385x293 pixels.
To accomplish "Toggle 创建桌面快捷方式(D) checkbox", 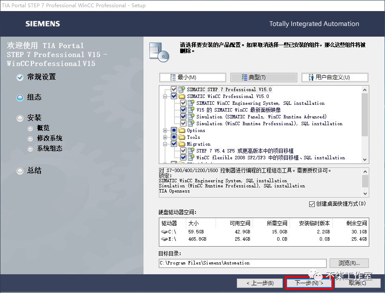I will click(312, 204).
